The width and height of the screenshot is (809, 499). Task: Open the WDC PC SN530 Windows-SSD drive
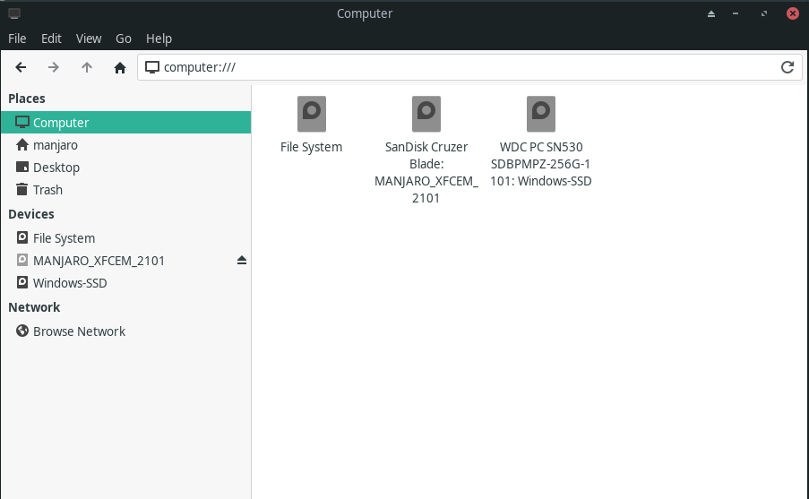[x=540, y=115]
